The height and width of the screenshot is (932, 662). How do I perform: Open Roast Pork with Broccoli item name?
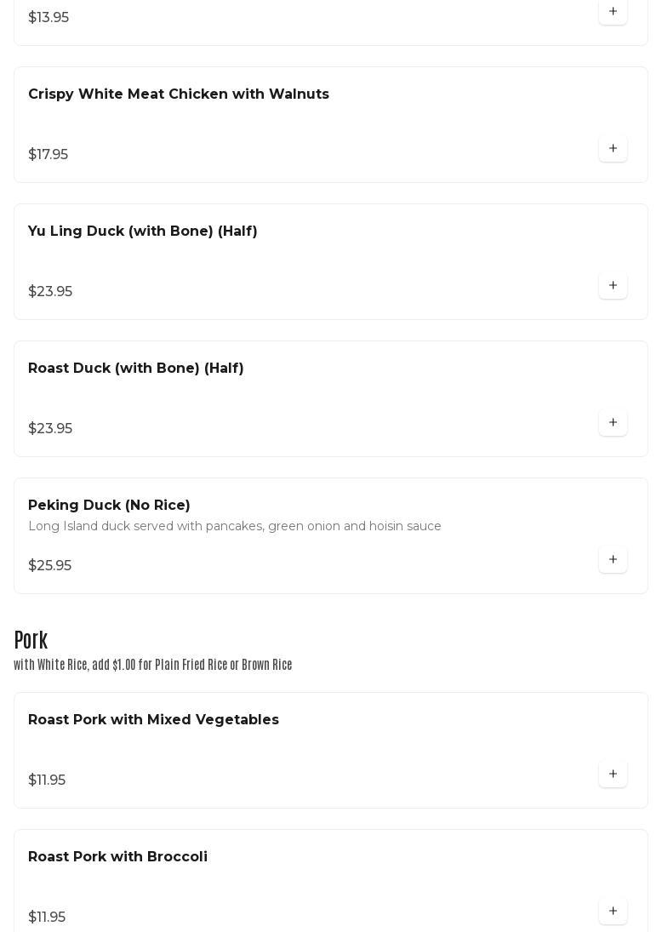117,857
